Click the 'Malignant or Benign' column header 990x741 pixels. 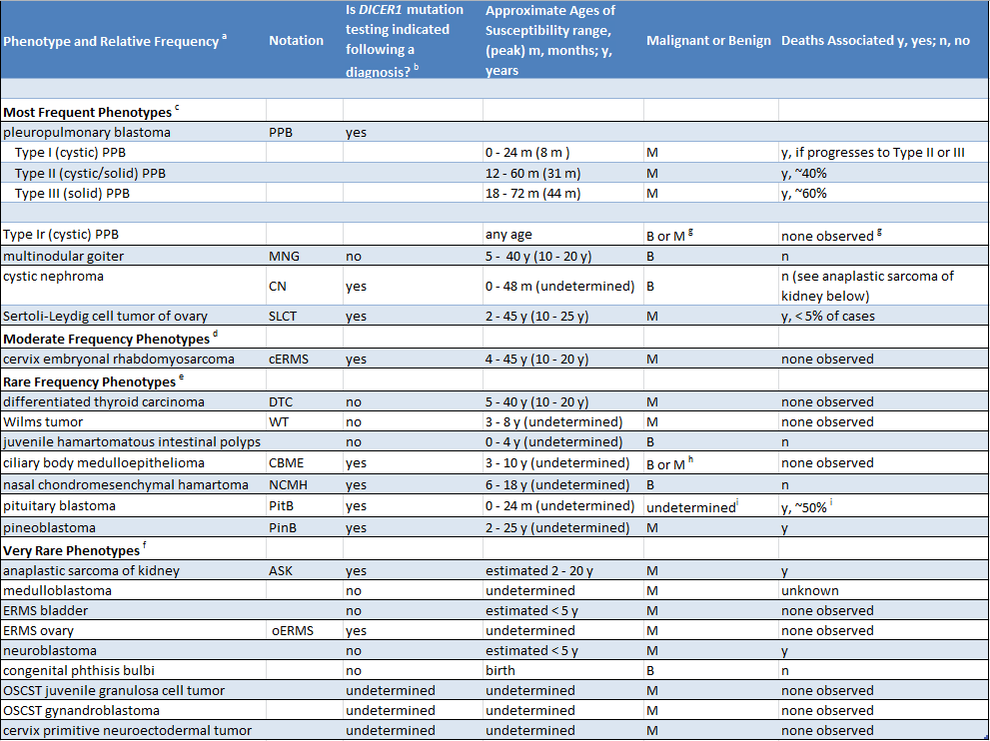(708, 41)
